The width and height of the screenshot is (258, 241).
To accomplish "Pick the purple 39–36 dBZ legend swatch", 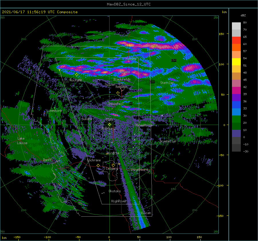I will click(236, 97).
